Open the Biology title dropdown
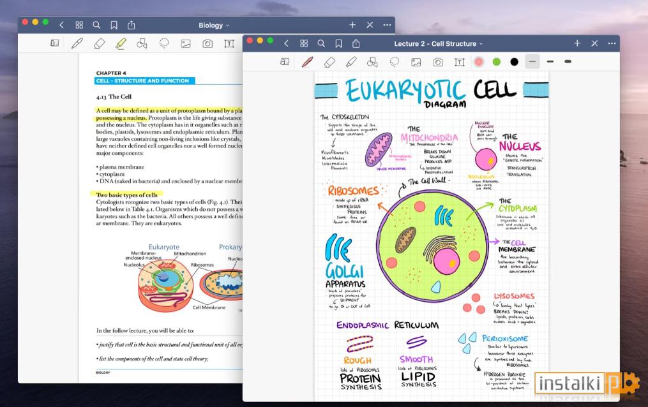The width and height of the screenshot is (648, 407). (214, 26)
